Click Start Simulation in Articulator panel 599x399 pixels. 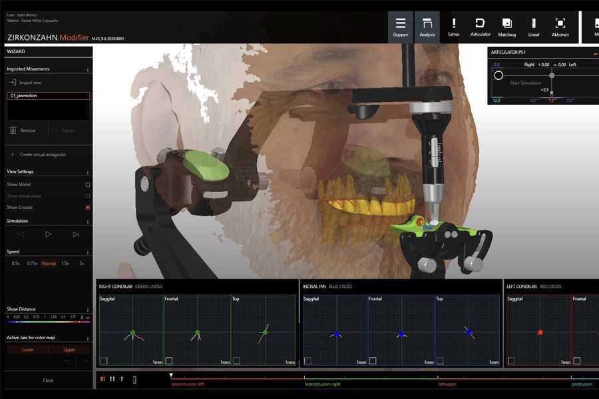tap(525, 83)
